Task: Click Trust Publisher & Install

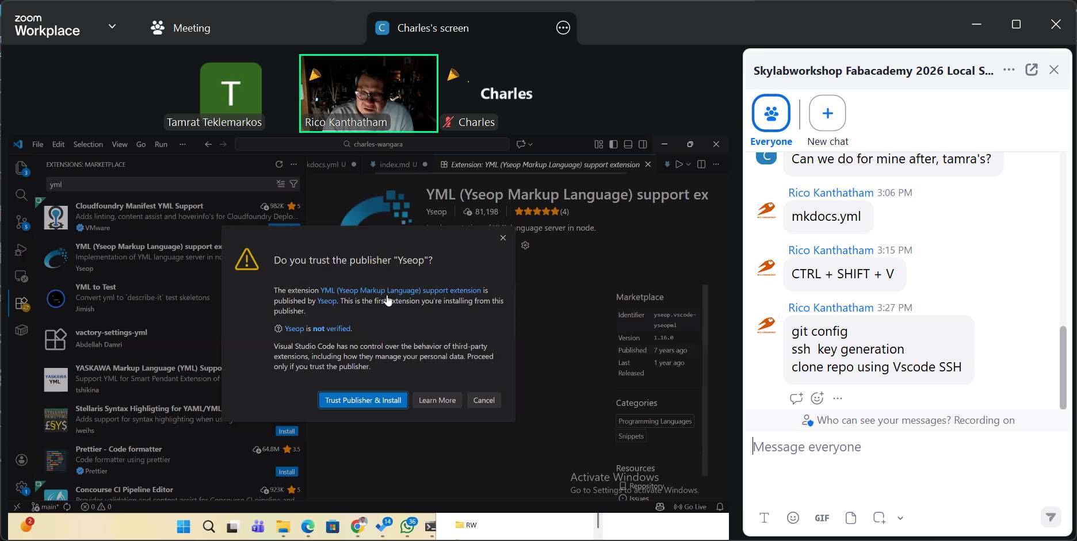Action: 363,400
